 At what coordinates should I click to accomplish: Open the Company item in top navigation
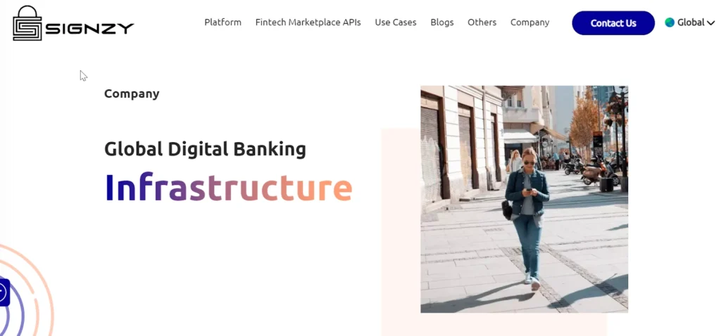(529, 22)
